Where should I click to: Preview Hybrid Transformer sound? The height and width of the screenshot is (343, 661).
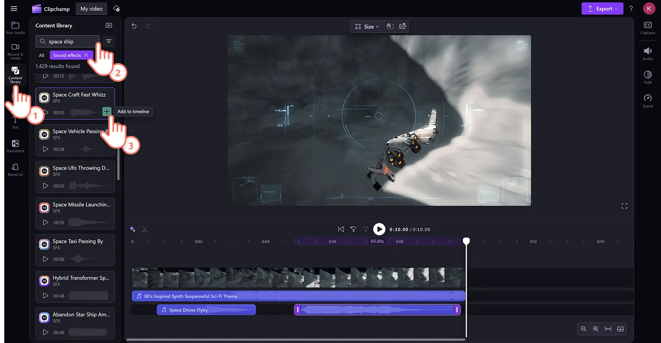(x=46, y=296)
